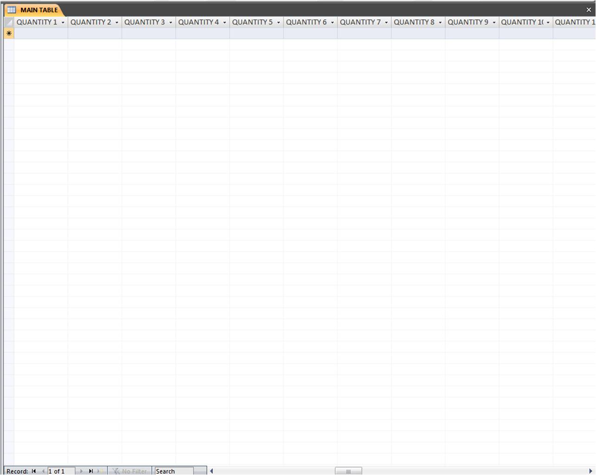Go to the first record
Viewport: 596px width, 475px height.
coord(34,471)
